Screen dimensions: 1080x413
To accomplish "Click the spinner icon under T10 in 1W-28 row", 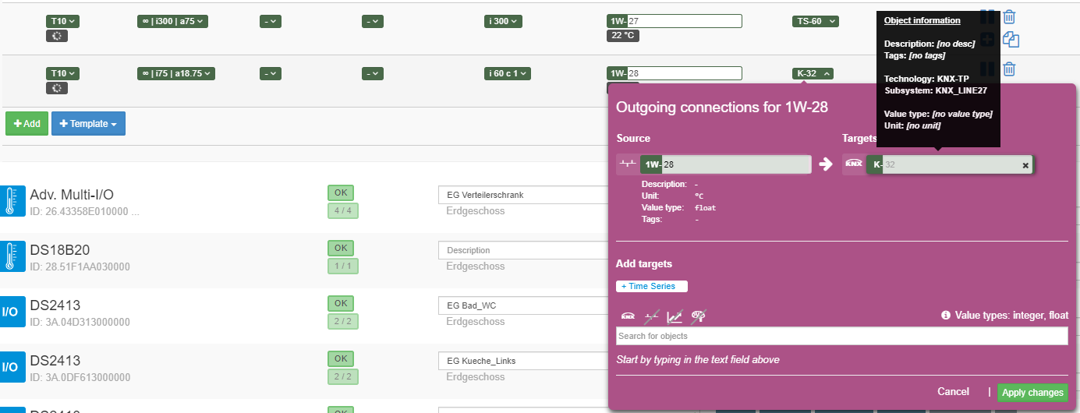I will tap(58, 88).
